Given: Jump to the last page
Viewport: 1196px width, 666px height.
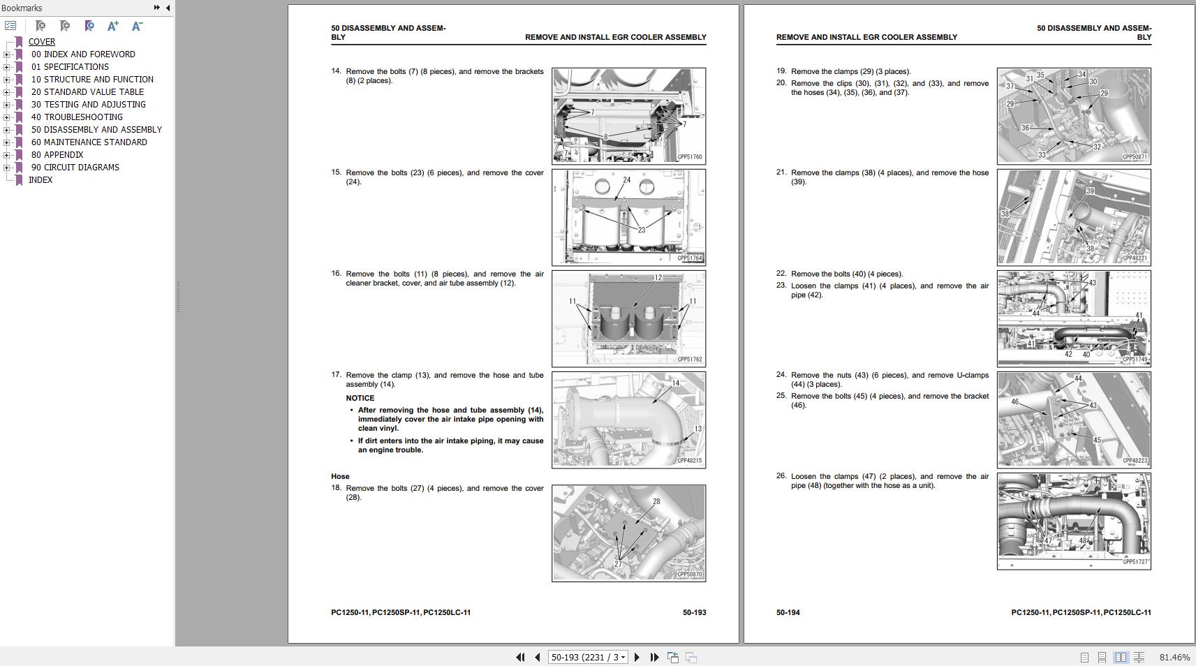Looking at the screenshot, I should tap(654, 657).
